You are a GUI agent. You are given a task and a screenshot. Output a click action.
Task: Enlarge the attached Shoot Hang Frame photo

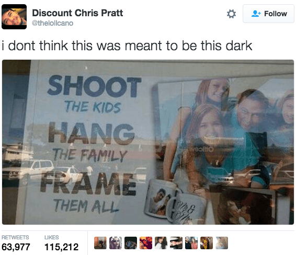pos(148,142)
